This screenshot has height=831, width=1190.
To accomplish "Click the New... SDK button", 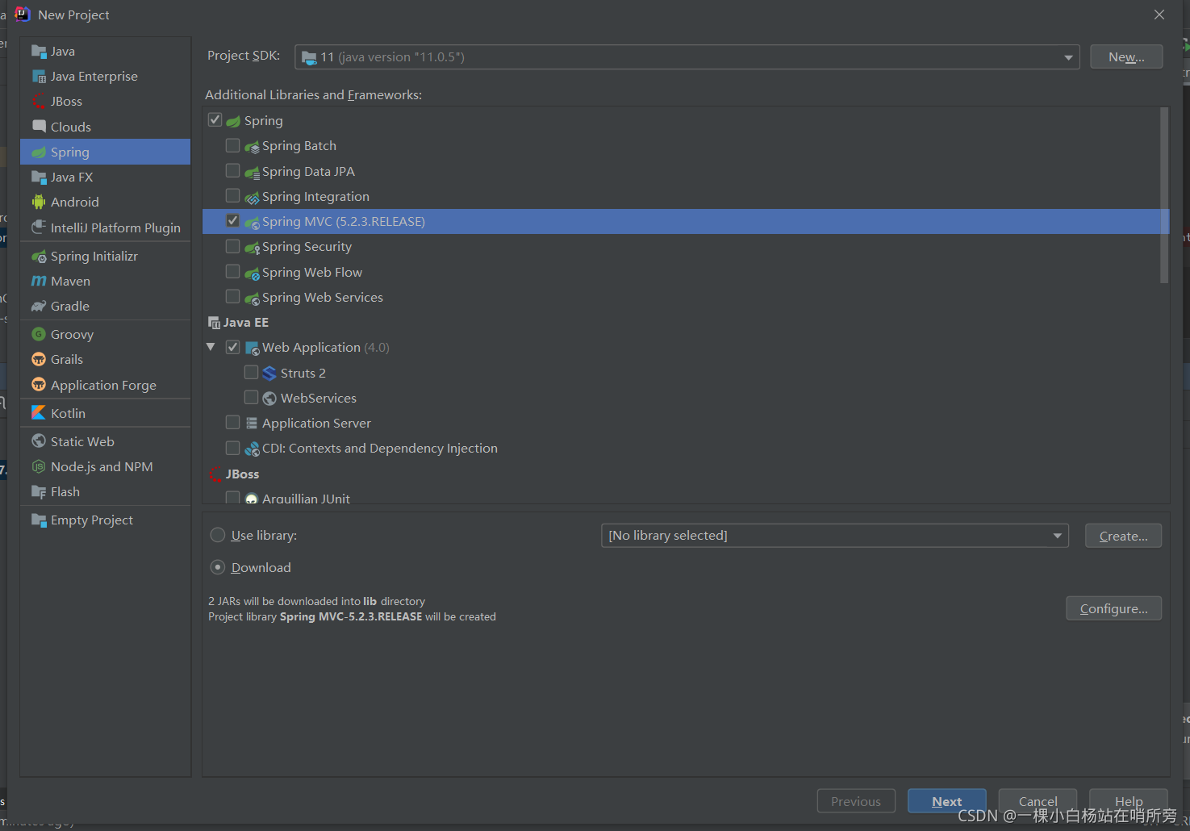I will (1126, 56).
